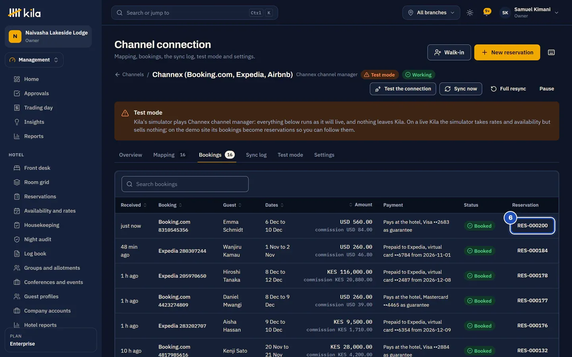This screenshot has height=357, width=572.
Task: Click the Walk-in button
Action: tap(449, 52)
